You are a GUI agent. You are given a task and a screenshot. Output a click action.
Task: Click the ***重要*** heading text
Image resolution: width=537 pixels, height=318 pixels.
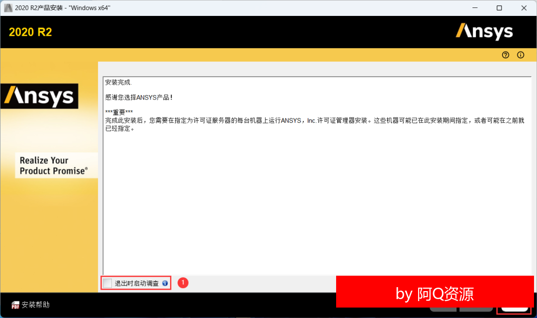[119, 112]
